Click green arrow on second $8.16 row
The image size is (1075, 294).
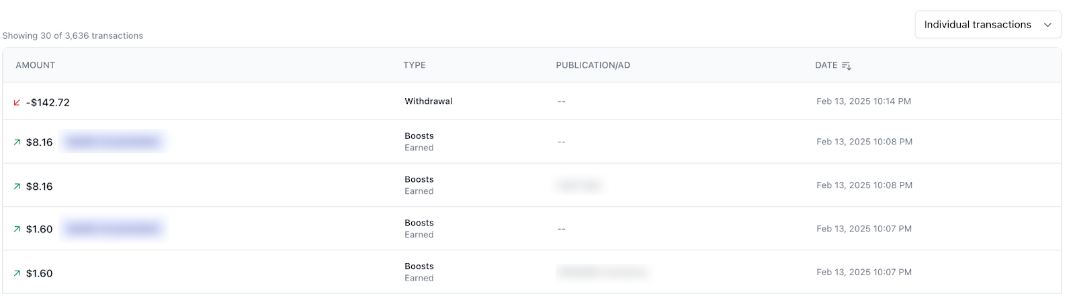pos(17,187)
